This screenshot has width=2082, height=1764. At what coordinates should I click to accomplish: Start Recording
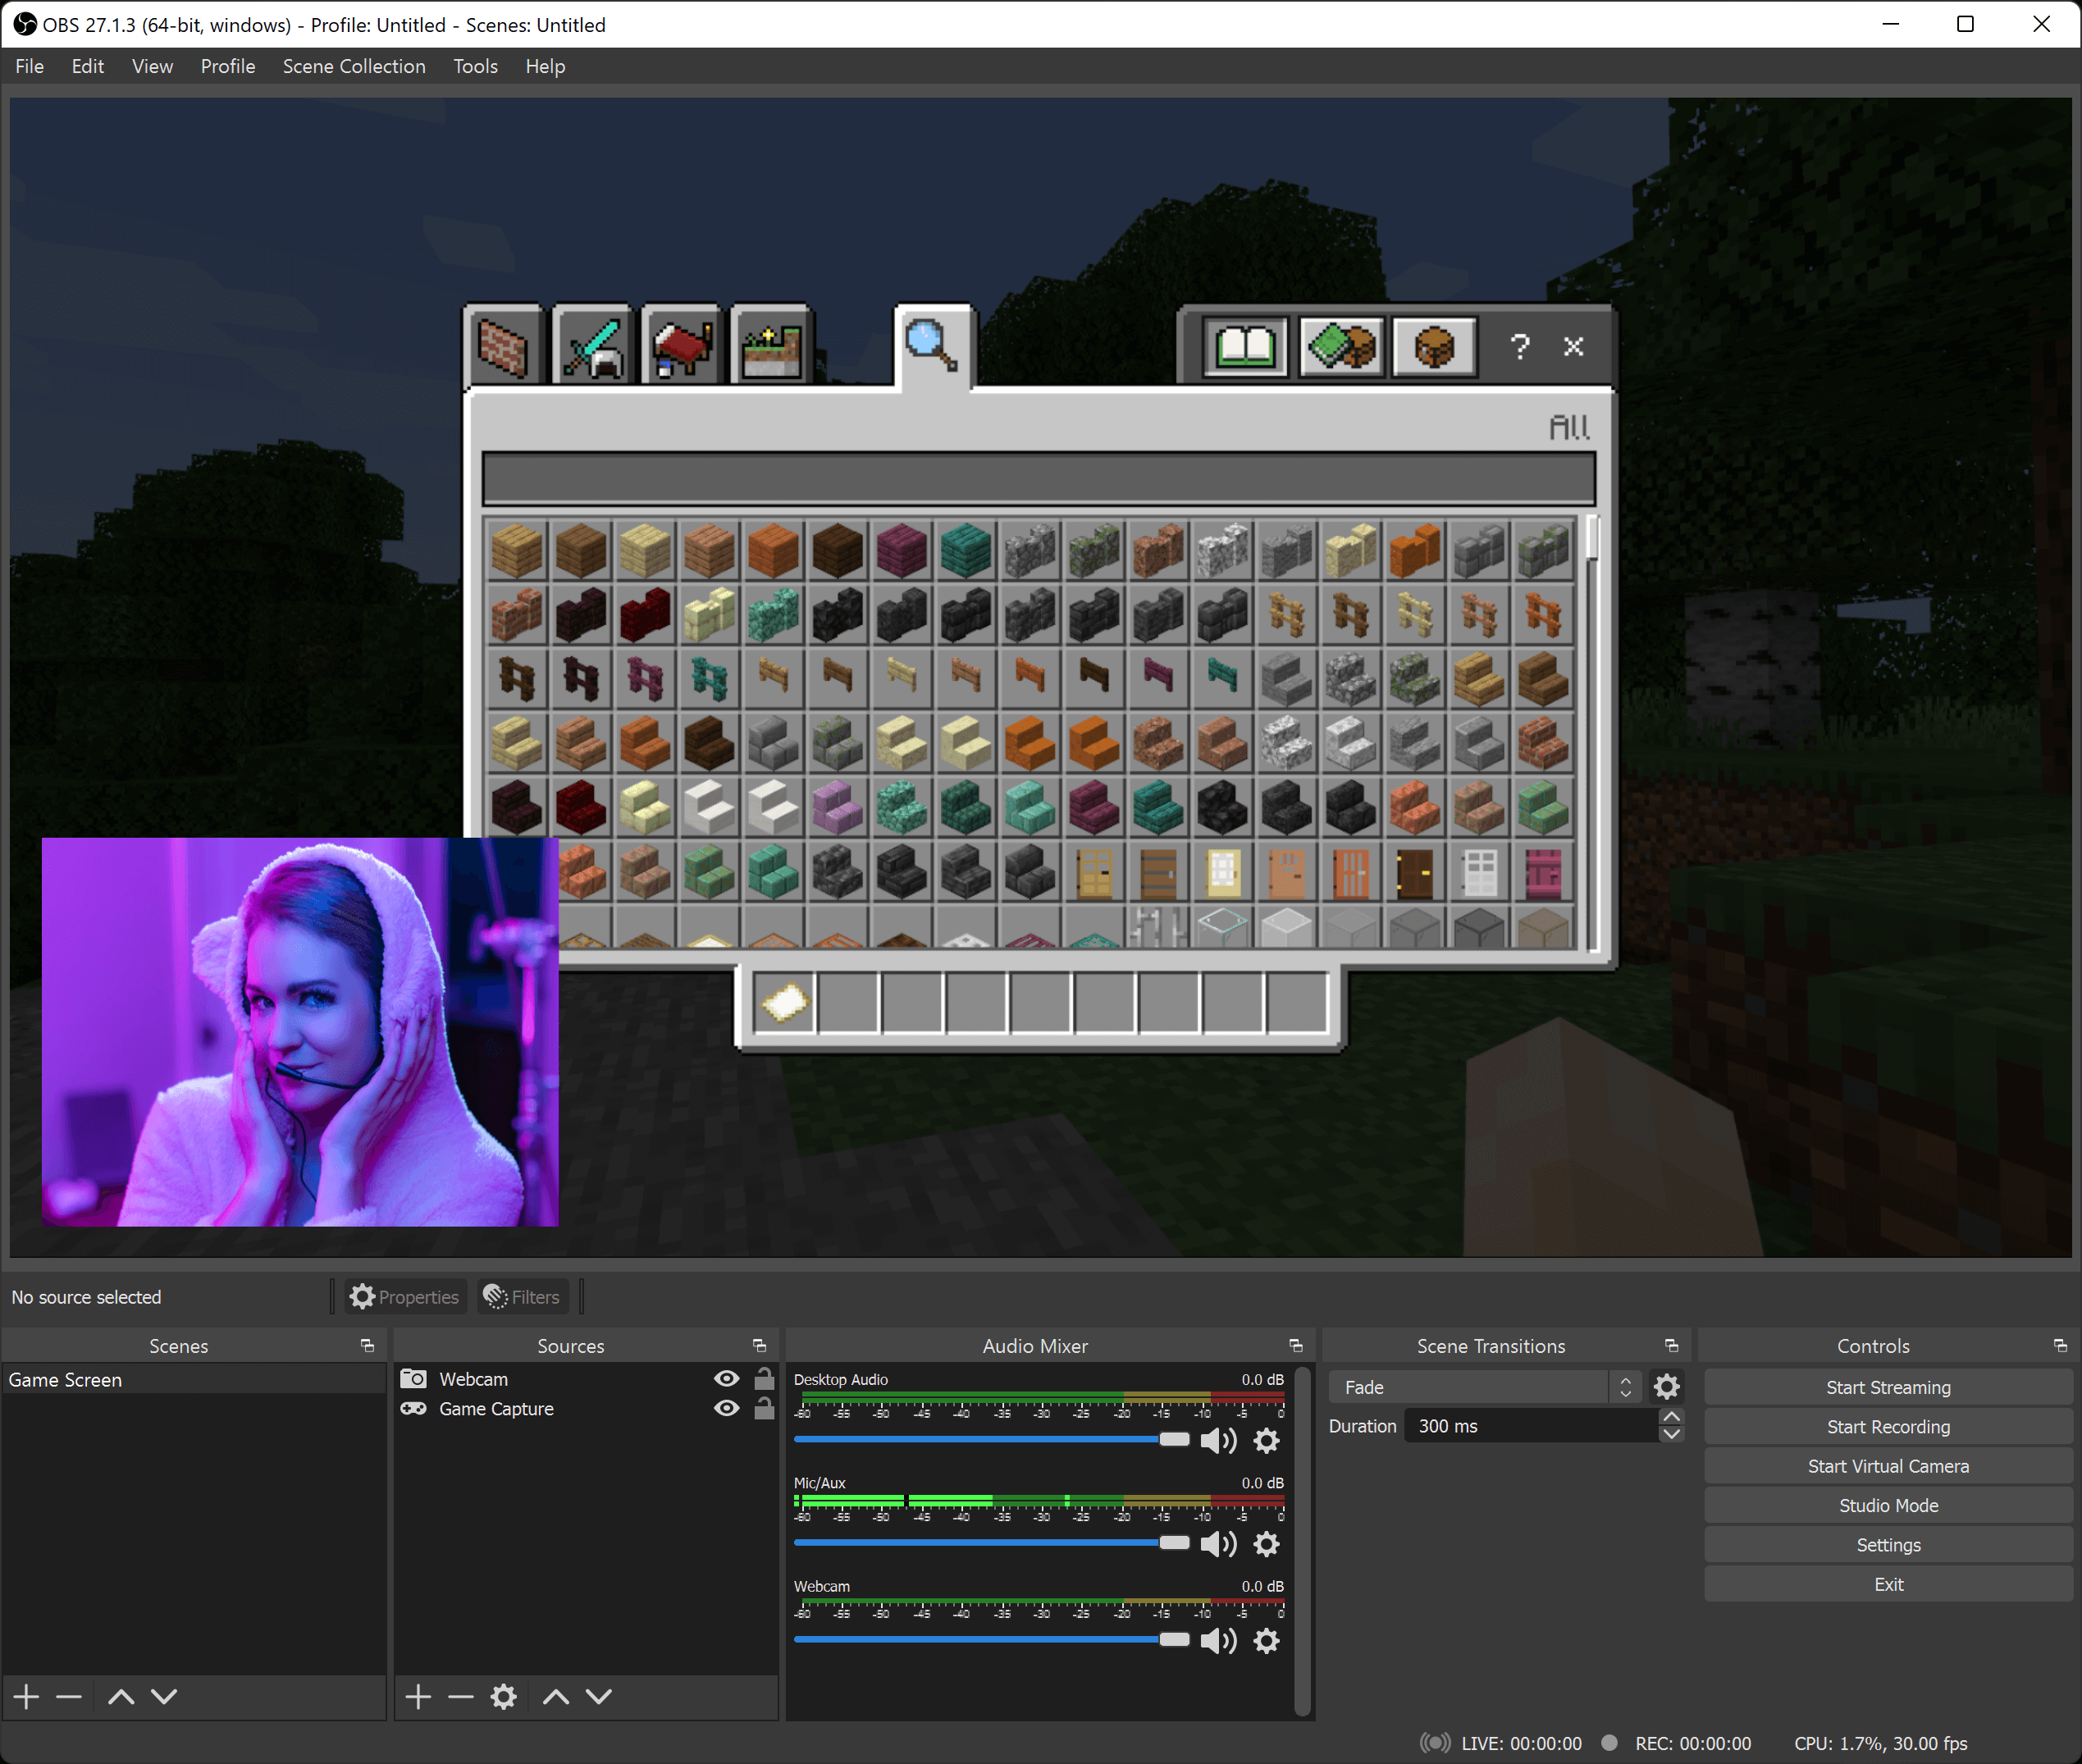1888,1426
